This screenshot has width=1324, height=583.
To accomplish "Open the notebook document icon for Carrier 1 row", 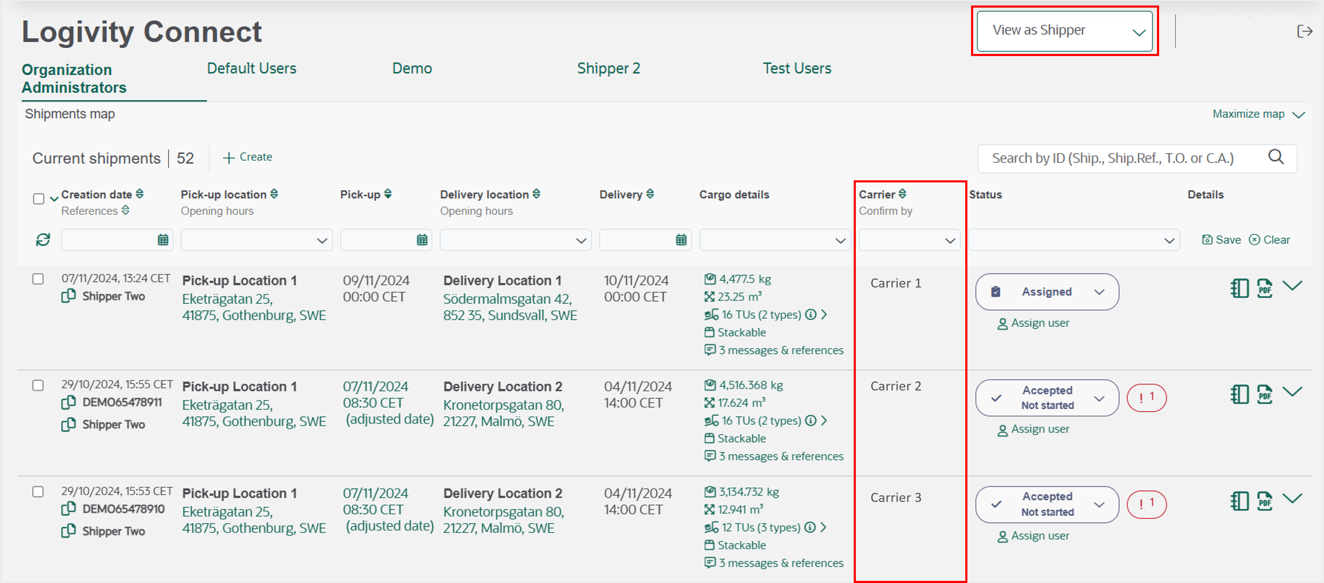I will (x=1239, y=288).
